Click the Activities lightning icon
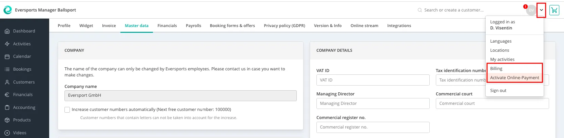564x138 pixels. [7, 44]
